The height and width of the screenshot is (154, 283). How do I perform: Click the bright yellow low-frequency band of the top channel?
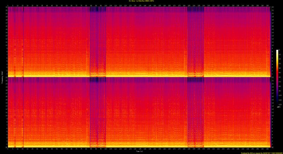pyautogui.click(x=141, y=76)
